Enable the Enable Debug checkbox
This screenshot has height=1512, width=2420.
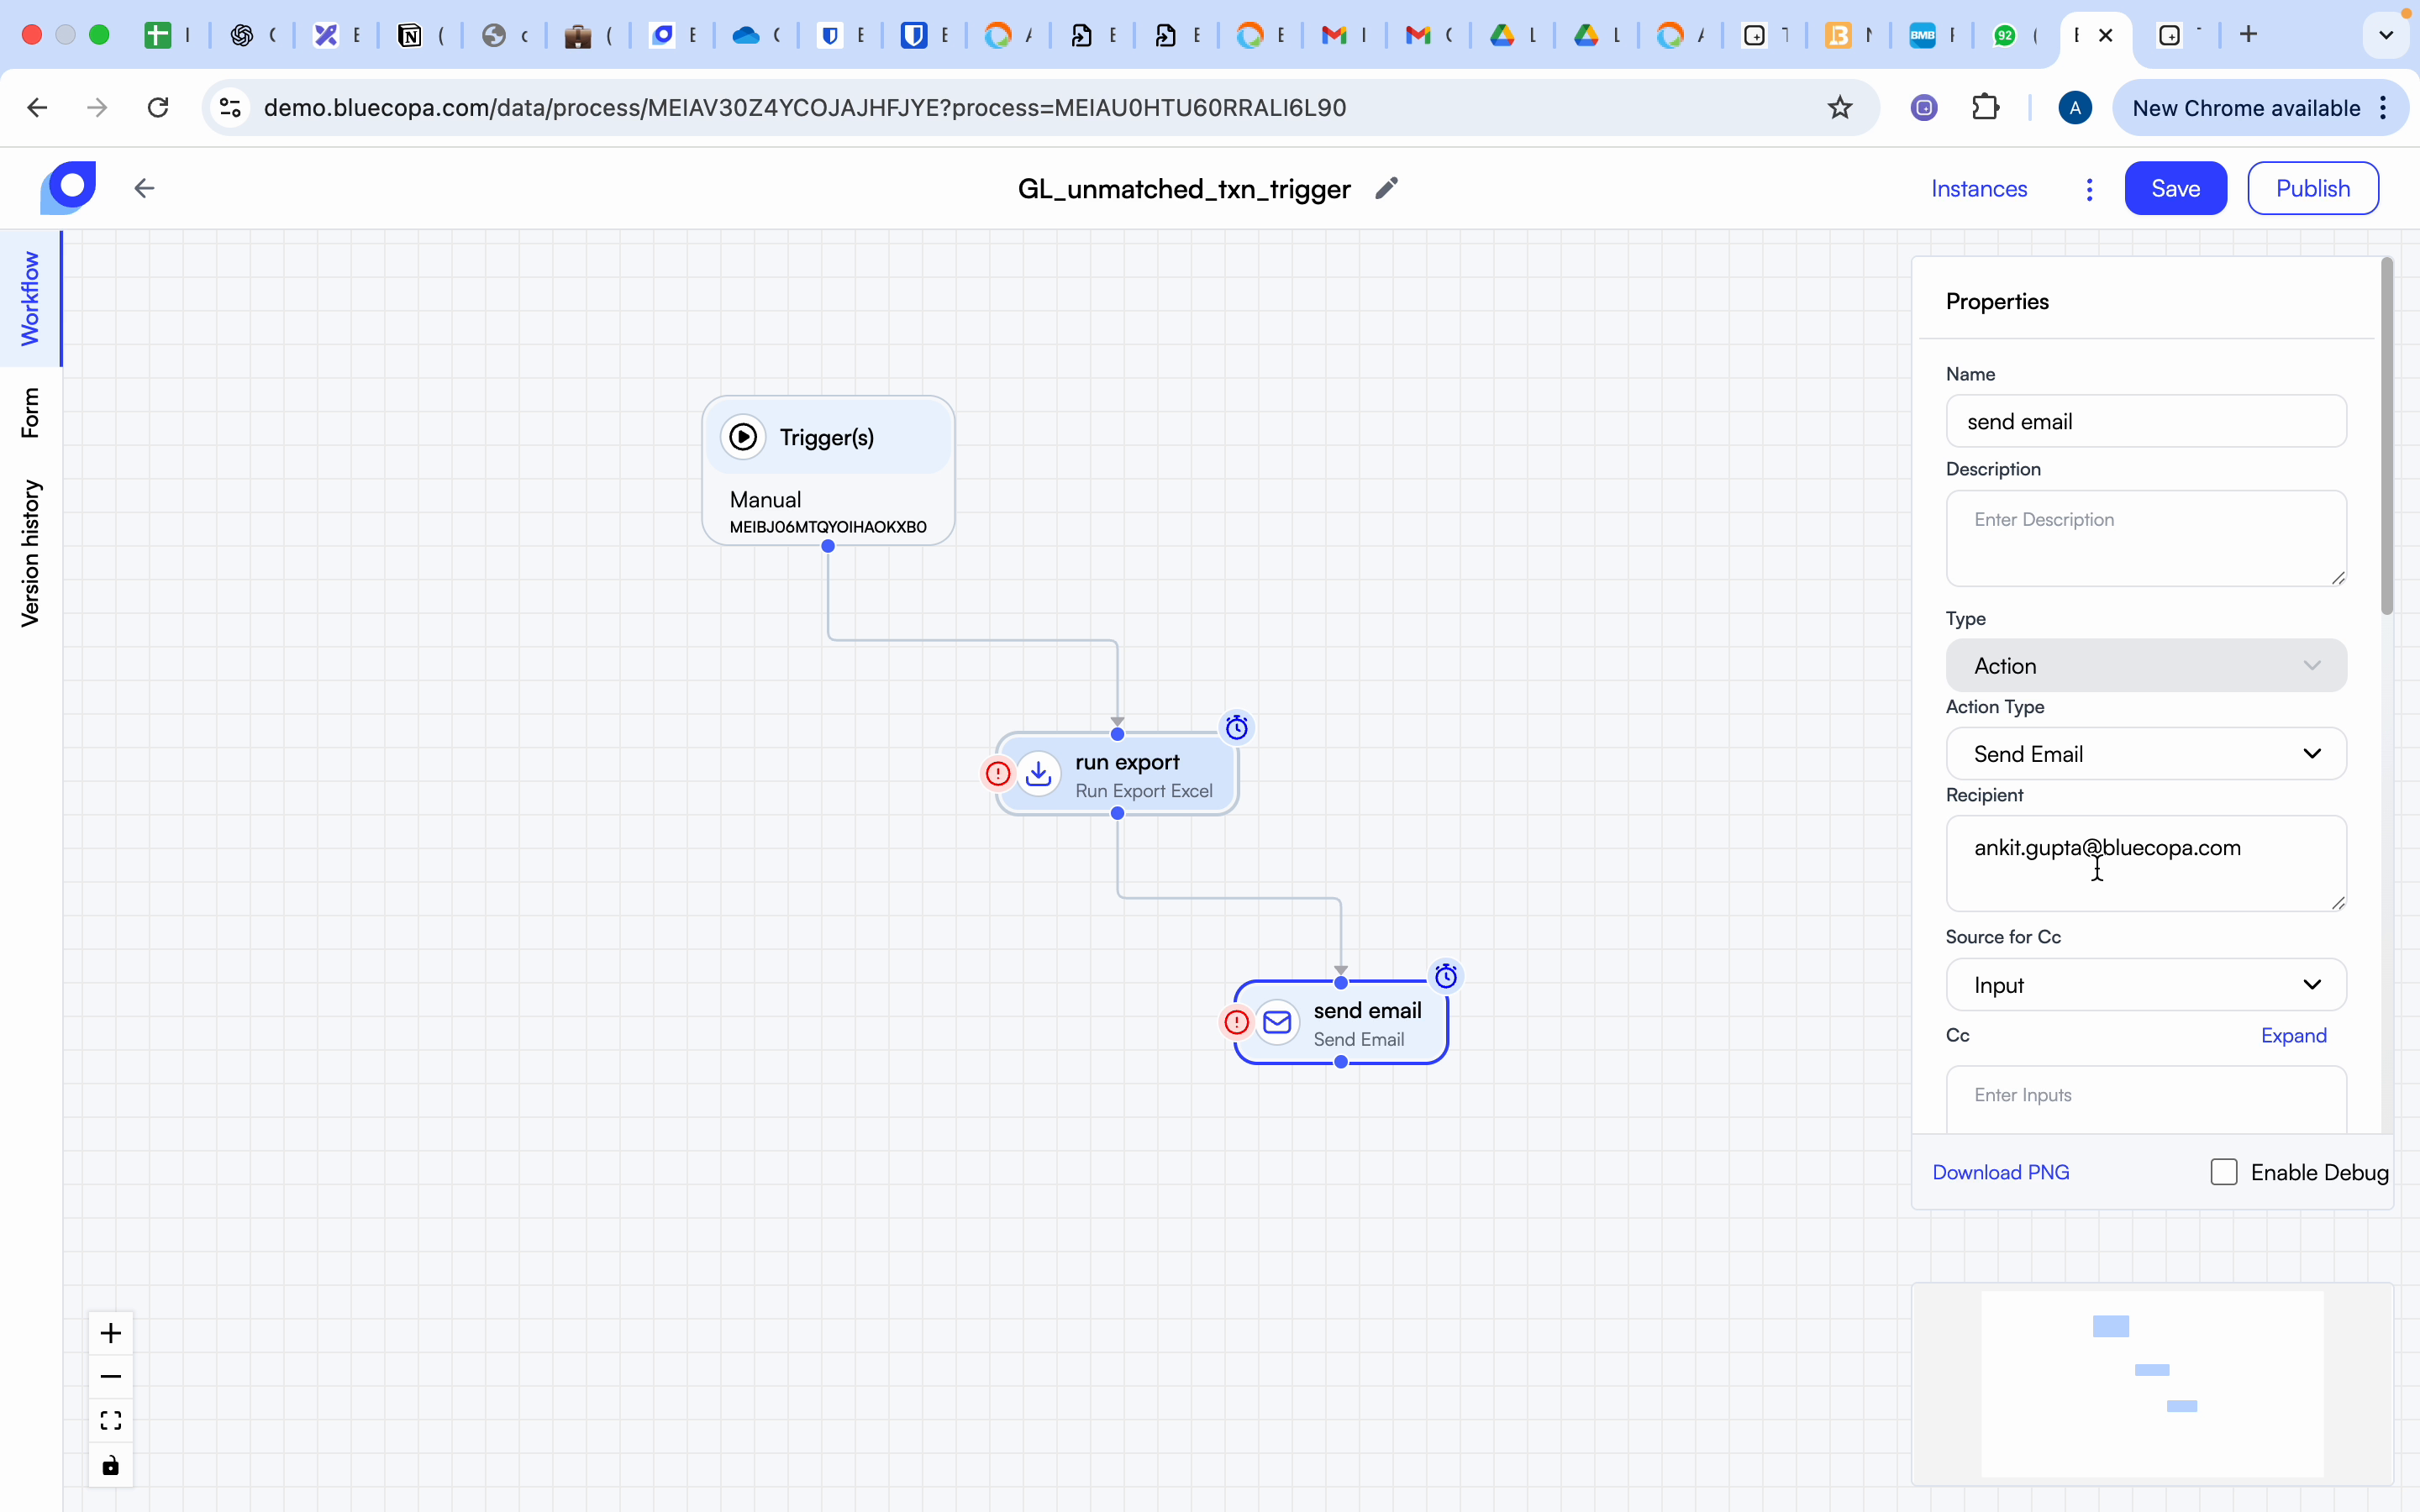click(2224, 1171)
